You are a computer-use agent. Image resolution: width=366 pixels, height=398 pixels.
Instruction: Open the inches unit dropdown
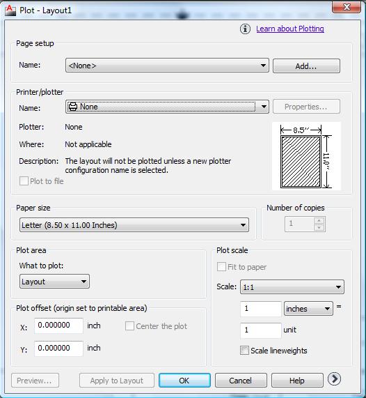pyautogui.click(x=308, y=308)
